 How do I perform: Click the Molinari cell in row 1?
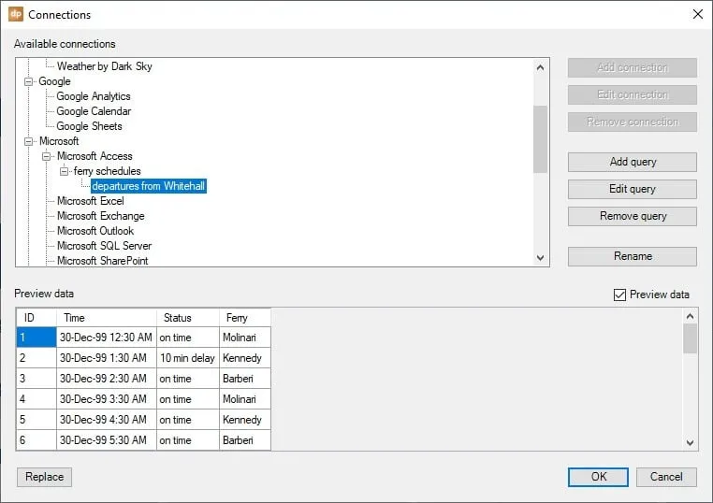(x=245, y=338)
